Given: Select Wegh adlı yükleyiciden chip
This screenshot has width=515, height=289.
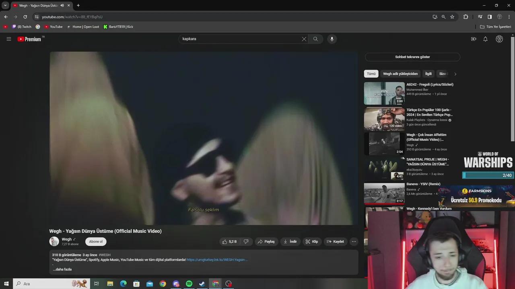Looking at the screenshot, I should click(x=400, y=74).
